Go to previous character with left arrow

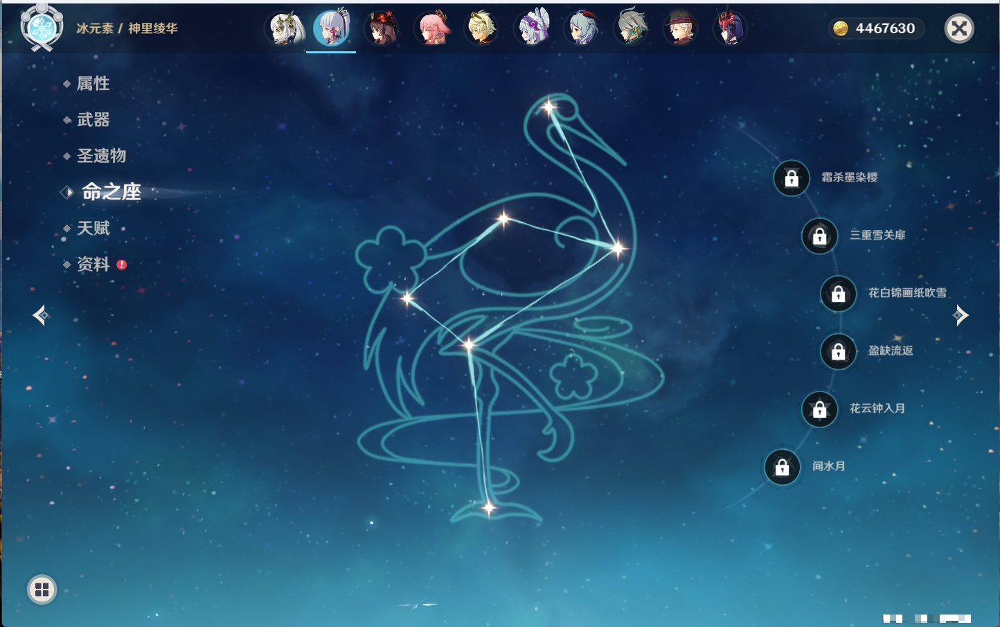pyautogui.click(x=41, y=316)
